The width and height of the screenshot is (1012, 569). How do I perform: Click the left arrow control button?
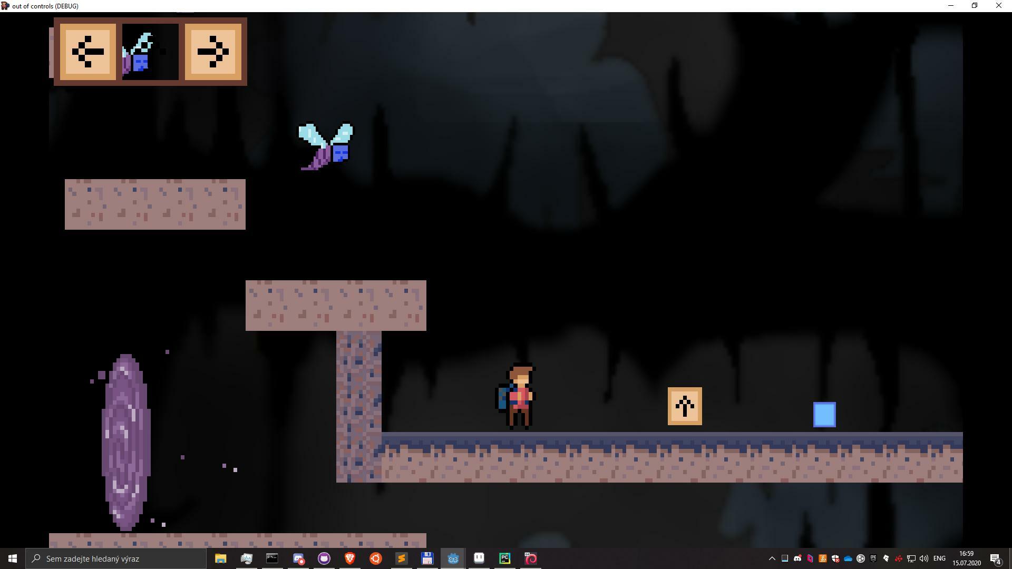87,52
